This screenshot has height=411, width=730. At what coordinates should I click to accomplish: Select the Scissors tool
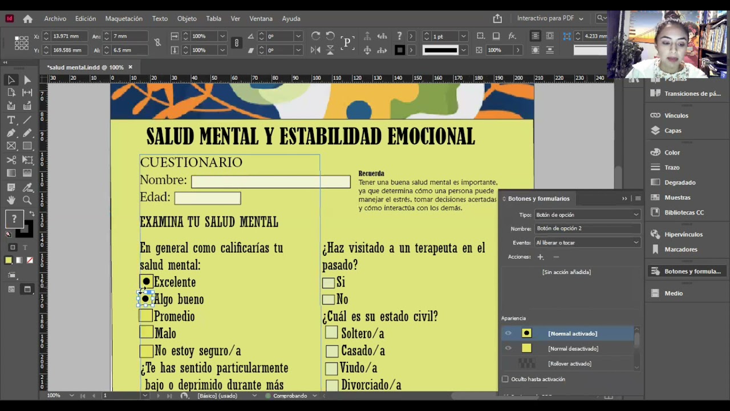(11, 160)
